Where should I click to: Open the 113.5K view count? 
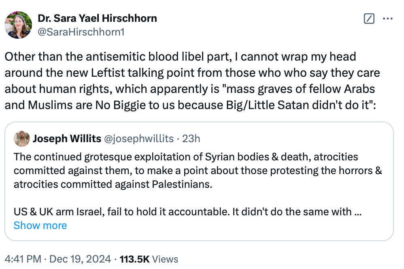pos(134,259)
